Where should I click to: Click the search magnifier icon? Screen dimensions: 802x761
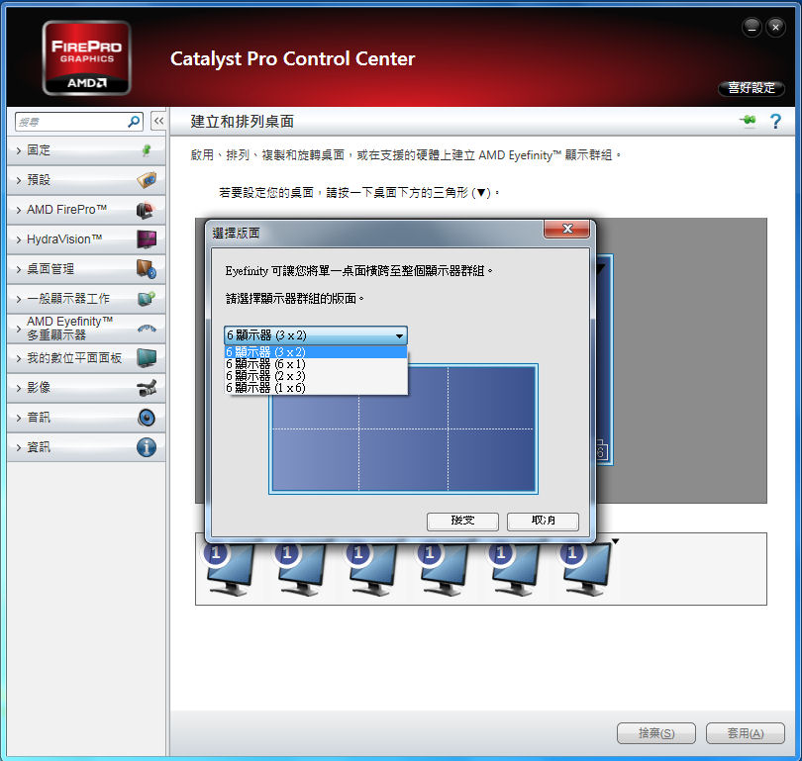(134, 122)
